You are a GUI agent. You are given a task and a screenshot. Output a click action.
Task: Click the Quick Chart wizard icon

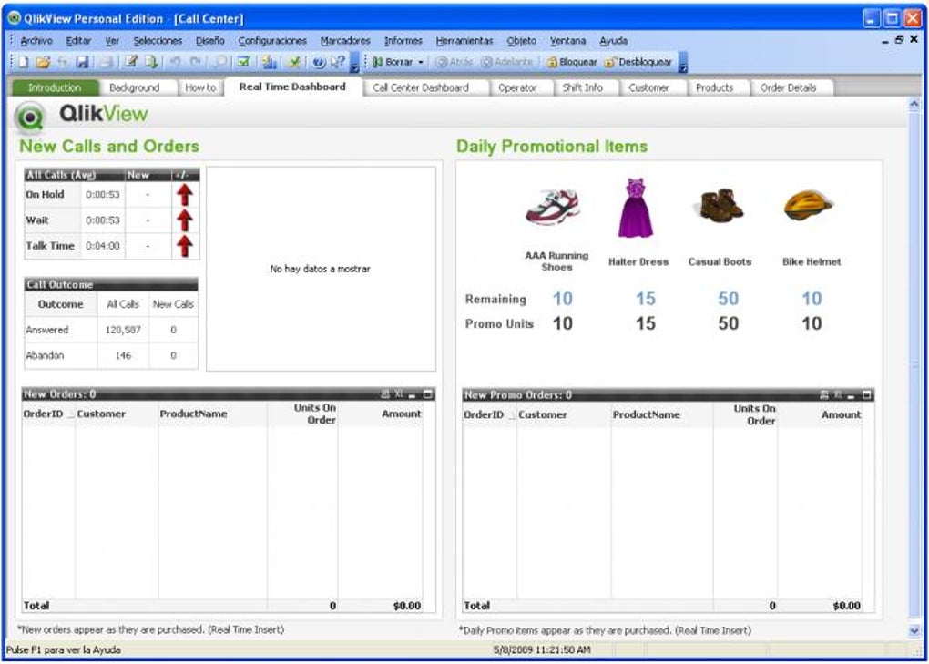click(x=270, y=62)
